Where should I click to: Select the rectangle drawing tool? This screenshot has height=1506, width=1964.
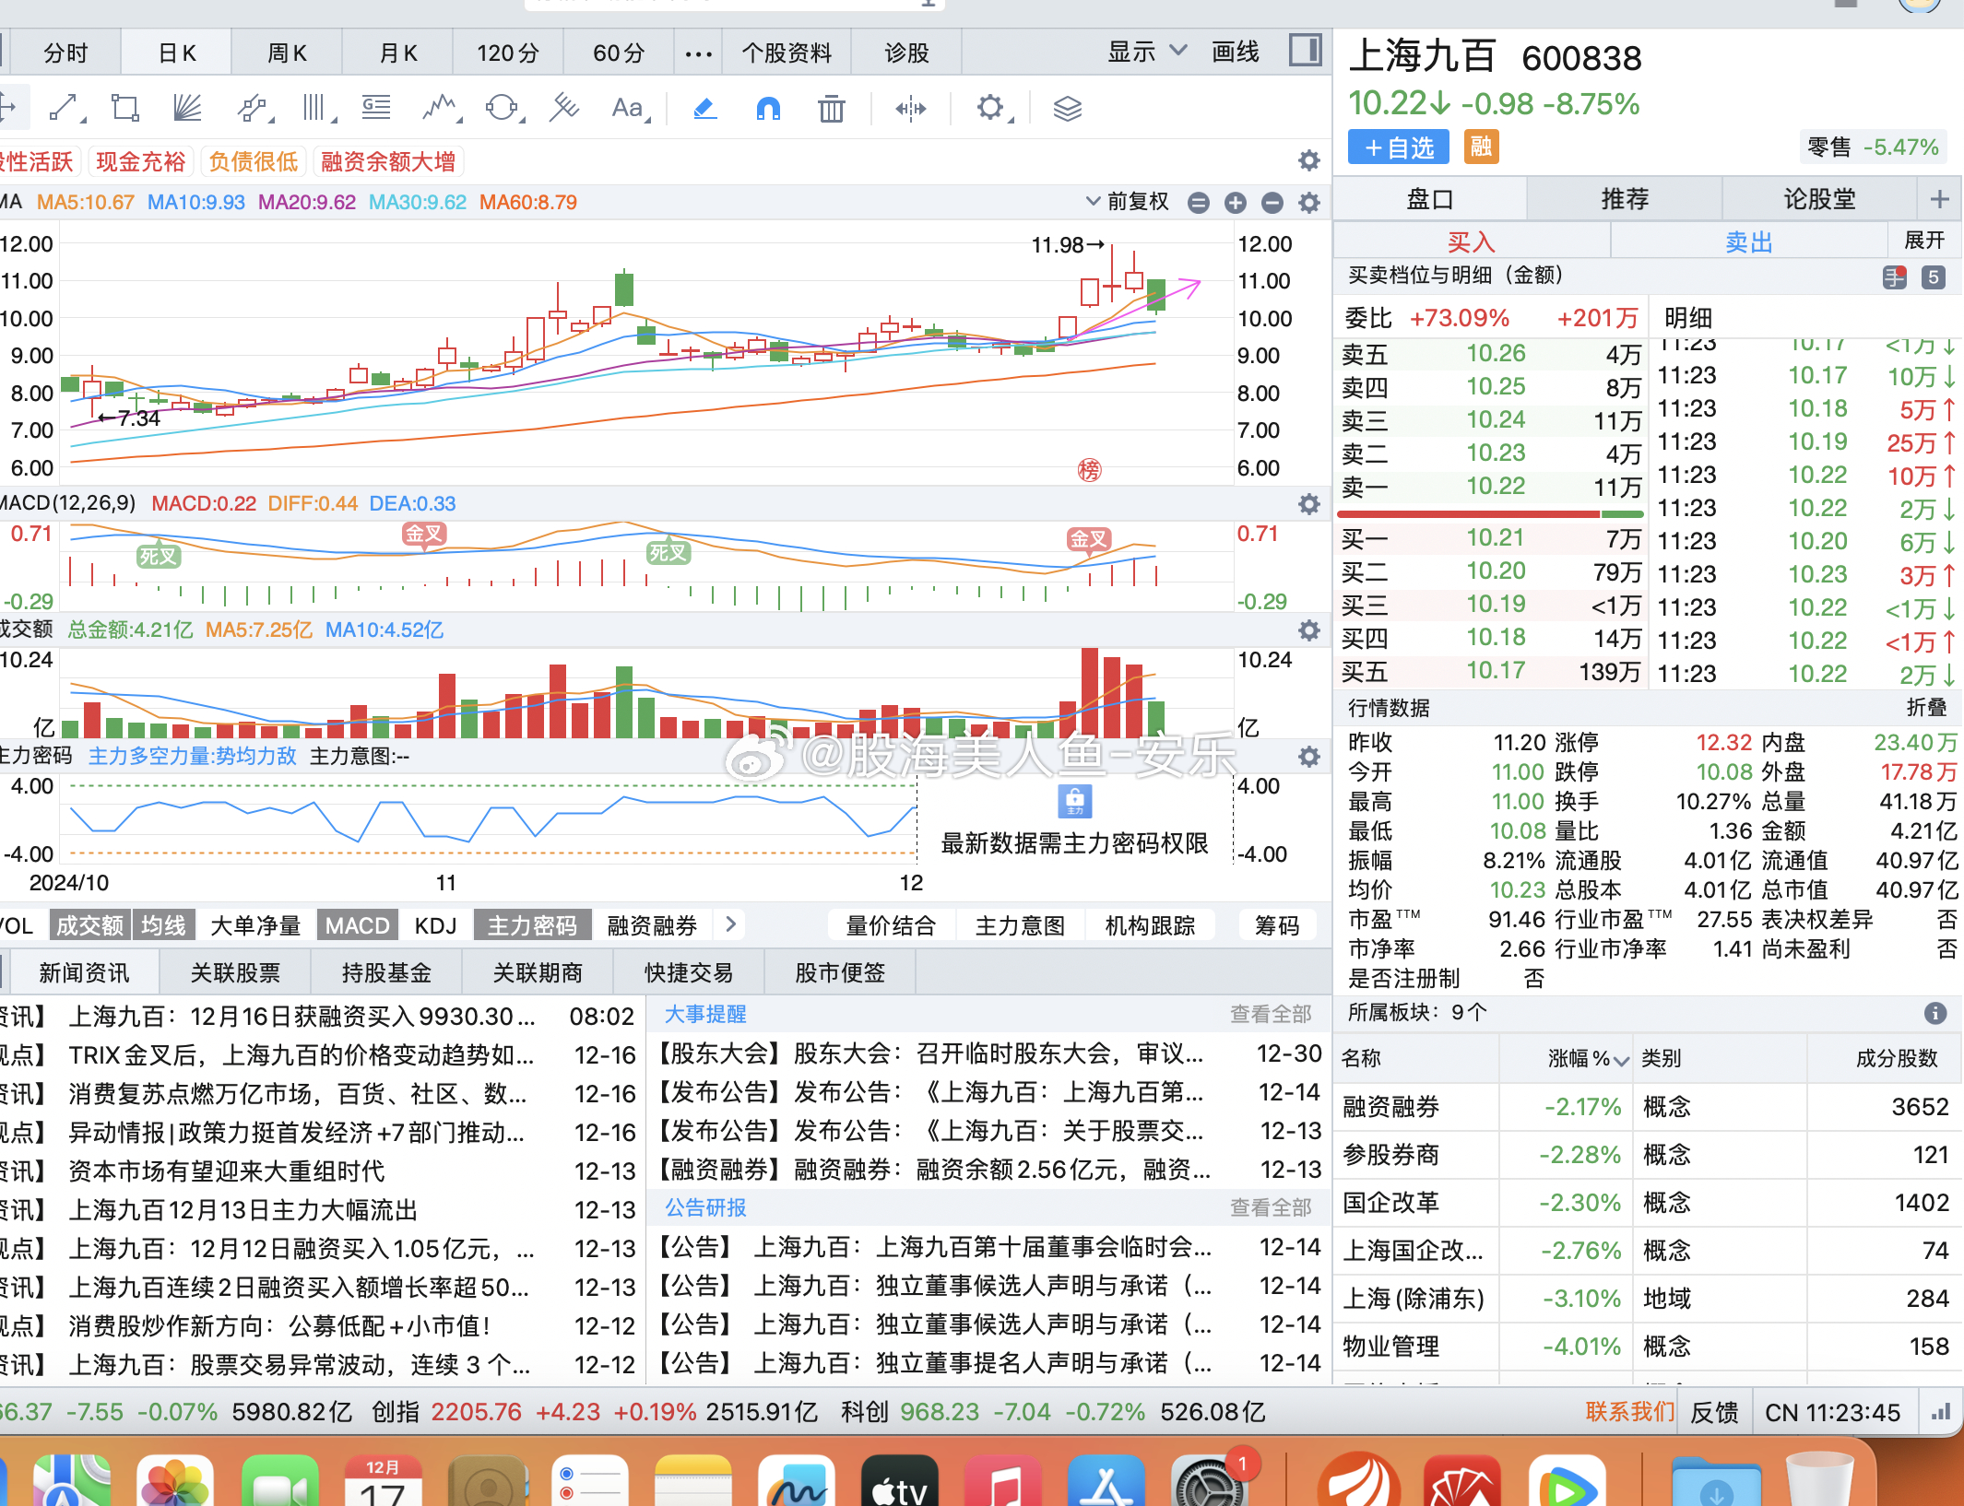[125, 109]
